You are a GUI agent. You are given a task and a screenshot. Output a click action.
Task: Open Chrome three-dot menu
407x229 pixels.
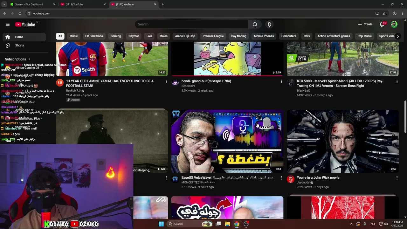coord(402,13)
